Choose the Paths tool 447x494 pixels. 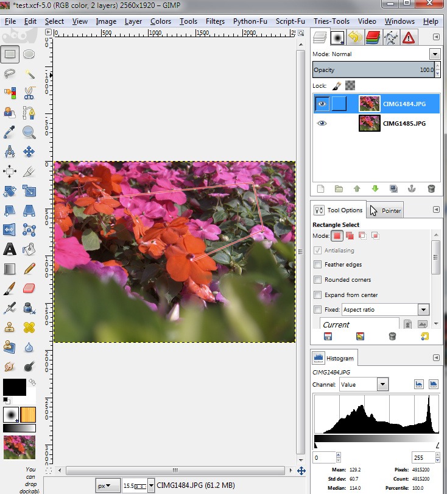[x=29, y=113]
